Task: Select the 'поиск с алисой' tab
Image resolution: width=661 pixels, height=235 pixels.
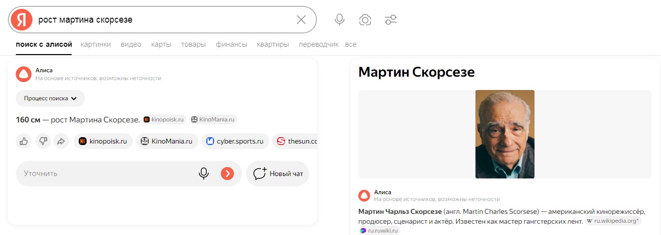Action: pos(44,44)
